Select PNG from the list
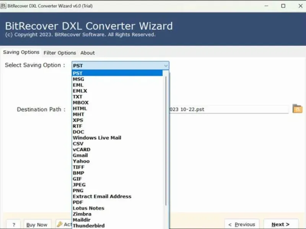 (117, 190)
